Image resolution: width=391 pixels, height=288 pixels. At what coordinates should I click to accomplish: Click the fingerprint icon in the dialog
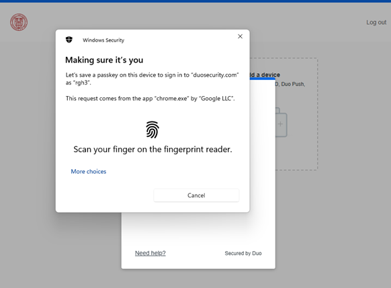153,130
